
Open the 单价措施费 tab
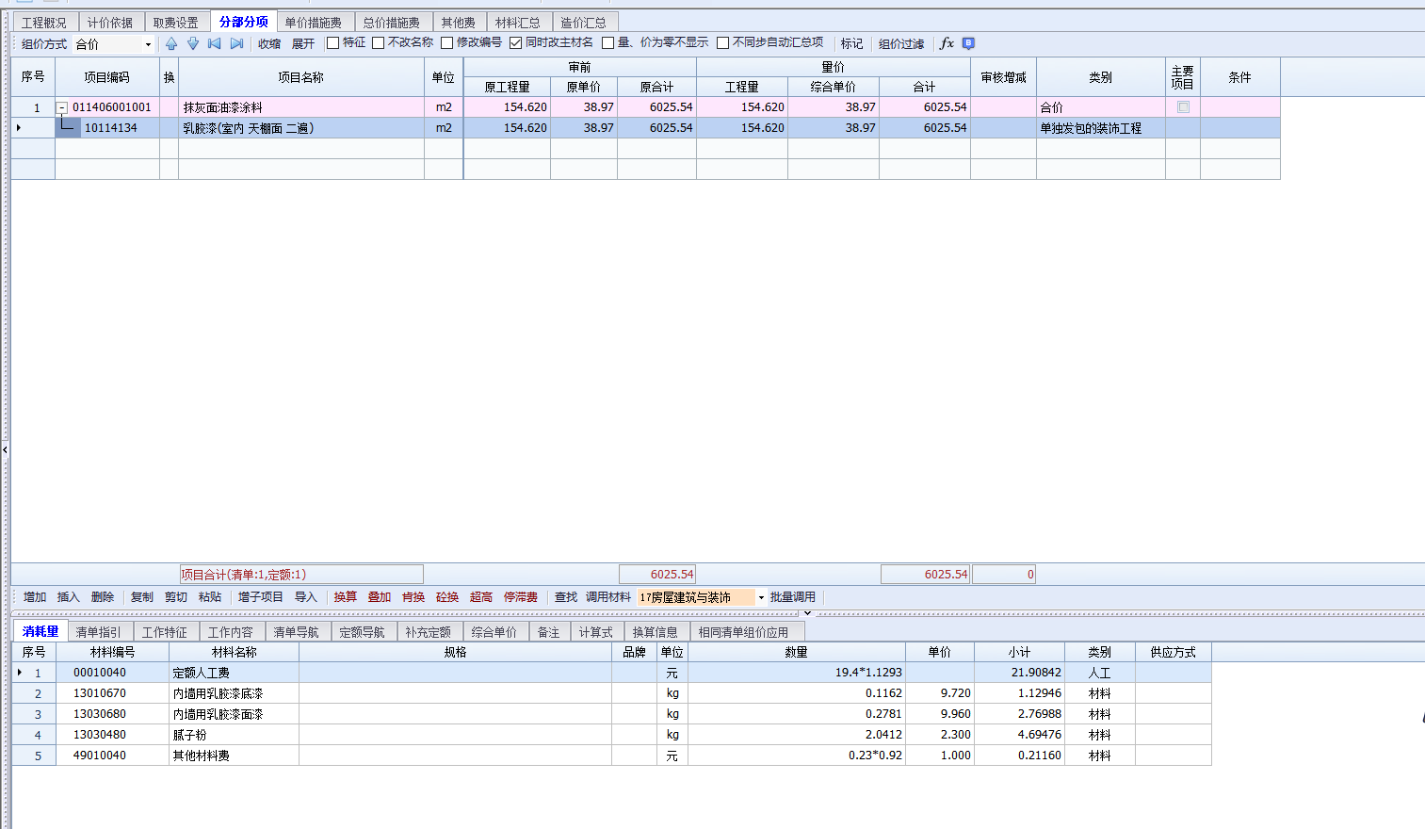tap(314, 23)
